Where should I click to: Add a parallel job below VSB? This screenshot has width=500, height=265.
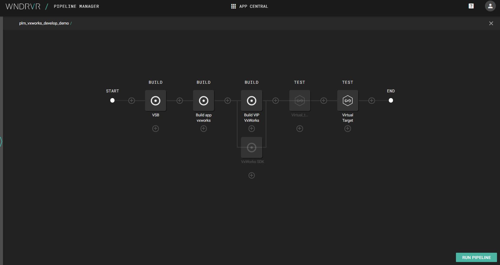(x=156, y=129)
